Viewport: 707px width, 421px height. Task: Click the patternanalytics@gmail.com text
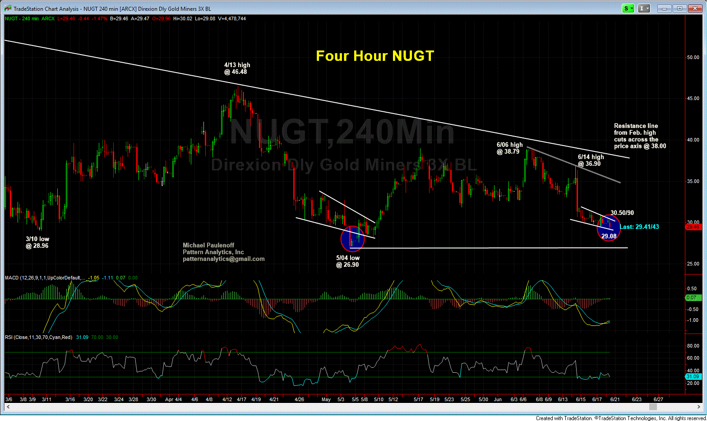[223, 259]
